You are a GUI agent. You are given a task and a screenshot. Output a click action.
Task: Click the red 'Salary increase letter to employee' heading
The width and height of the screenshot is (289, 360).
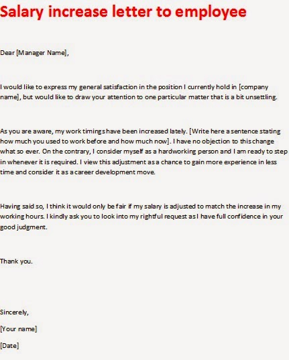(x=123, y=11)
